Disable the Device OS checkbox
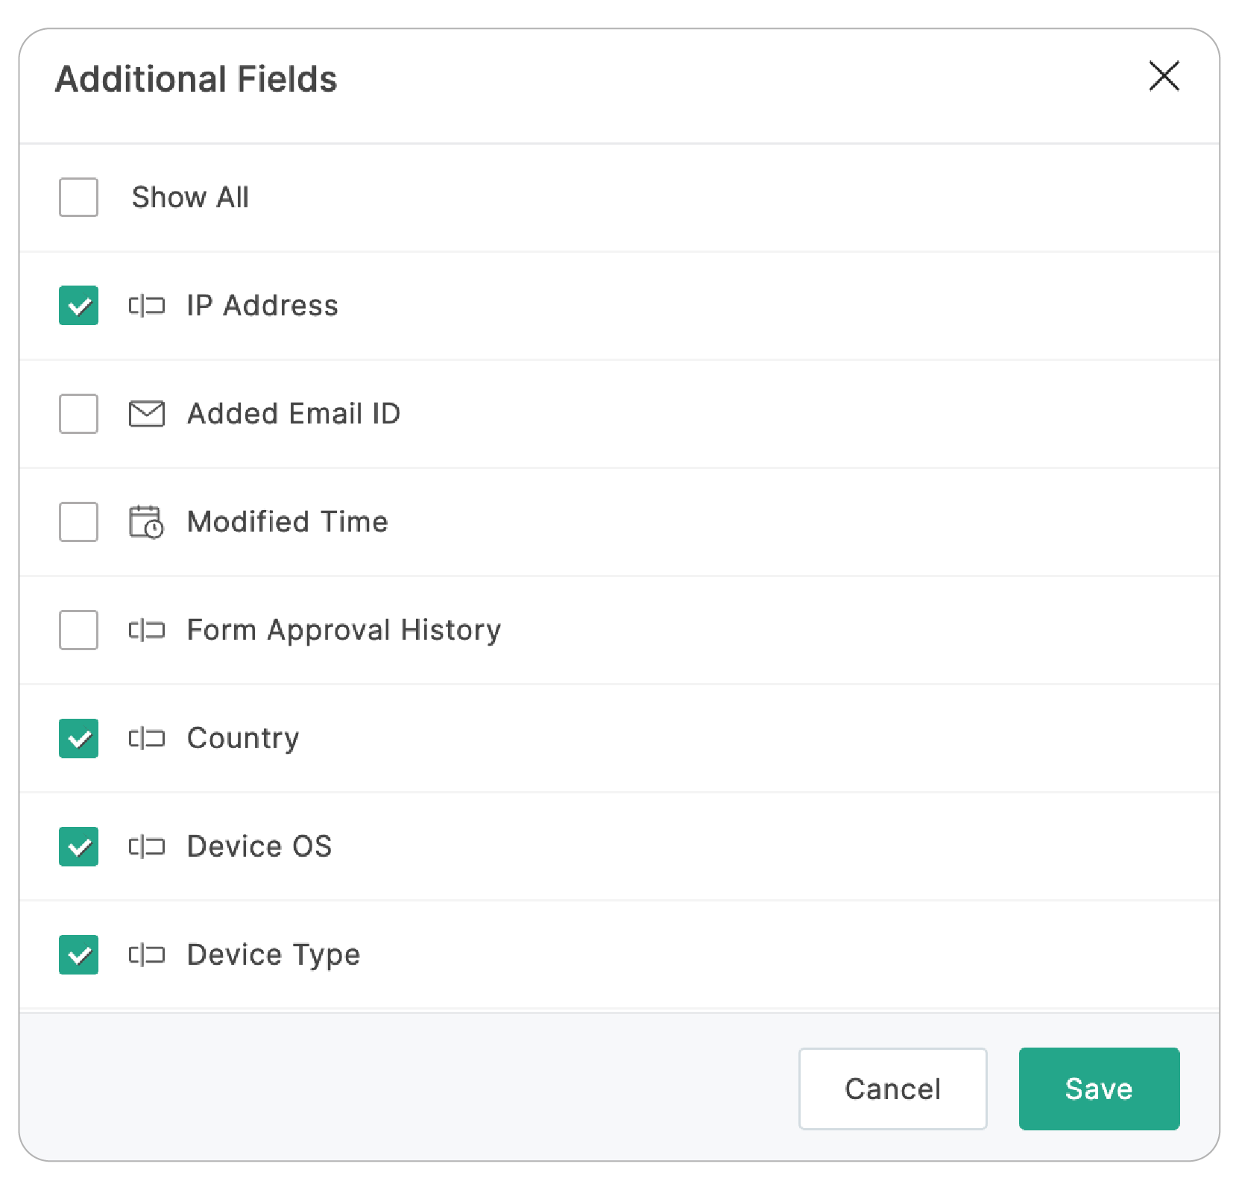This screenshot has height=1190, width=1239. coord(78,846)
